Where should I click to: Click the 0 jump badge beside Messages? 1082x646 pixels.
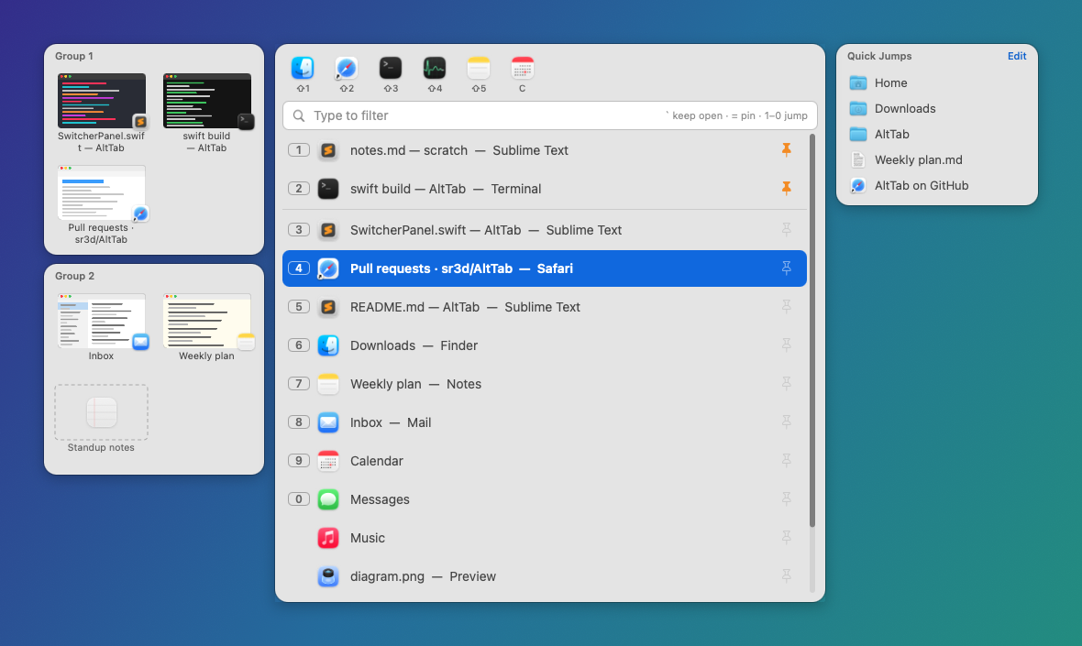[299, 499]
